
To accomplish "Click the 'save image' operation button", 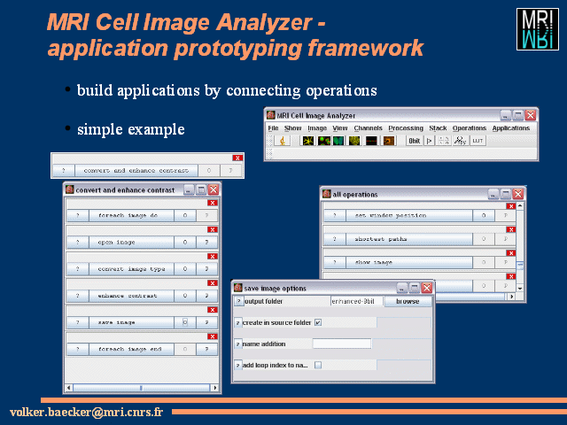I will (131, 322).
